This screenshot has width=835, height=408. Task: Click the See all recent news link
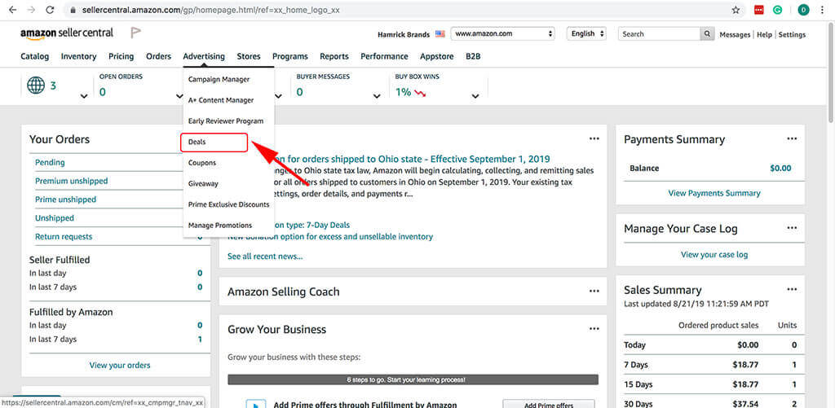(265, 257)
